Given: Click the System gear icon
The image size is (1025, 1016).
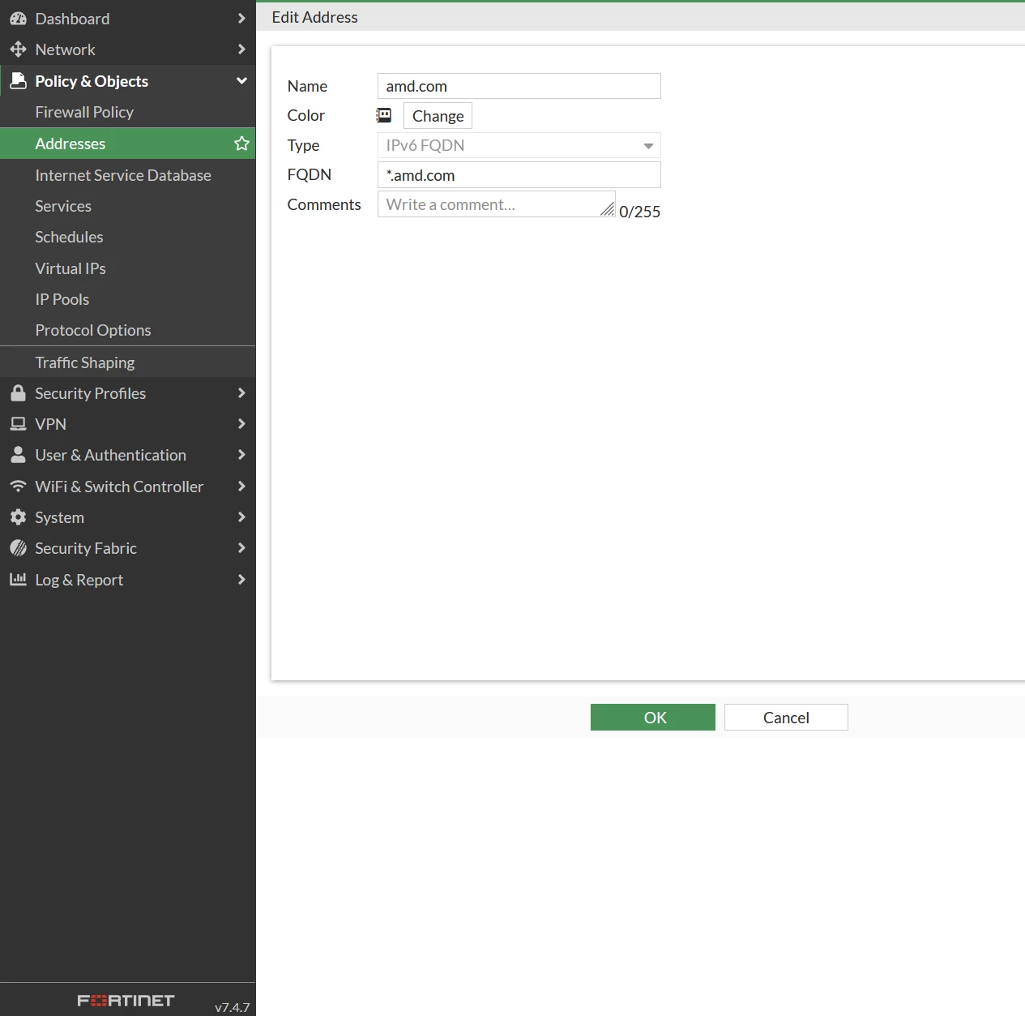Looking at the screenshot, I should pyautogui.click(x=18, y=517).
